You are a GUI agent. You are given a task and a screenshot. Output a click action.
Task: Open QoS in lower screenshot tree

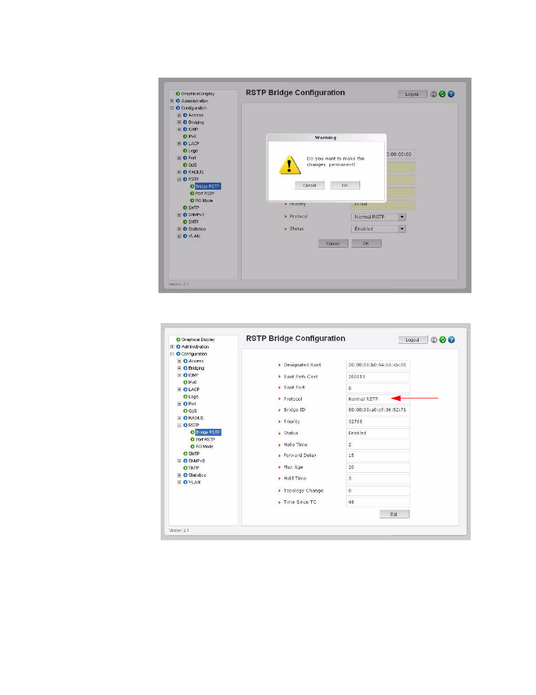pyautogui.click(x=193, y=411)
